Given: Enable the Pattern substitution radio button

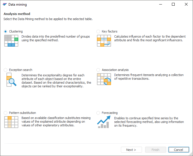Looking at the screenshot, I should pos(6,113).
